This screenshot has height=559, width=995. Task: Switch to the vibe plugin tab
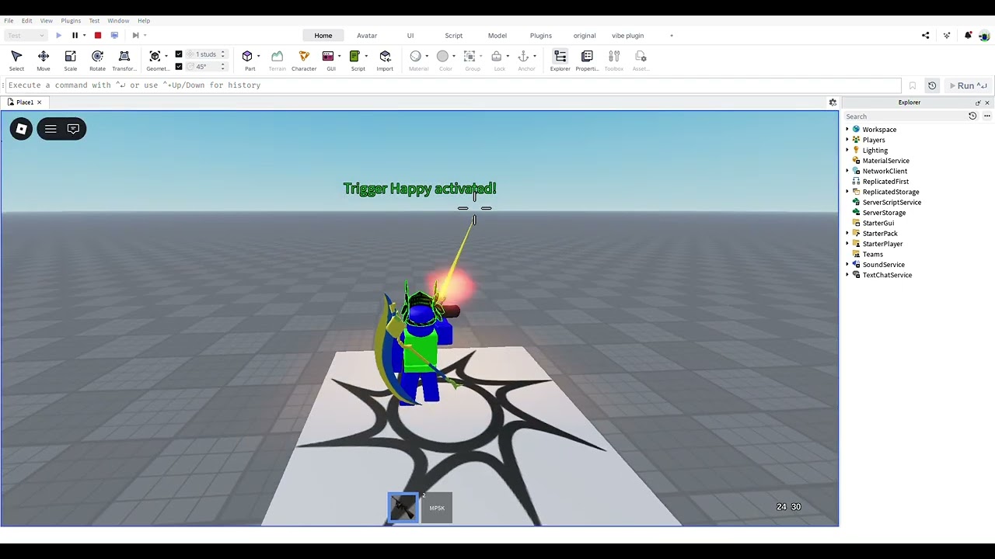click(x=627, y=35)
